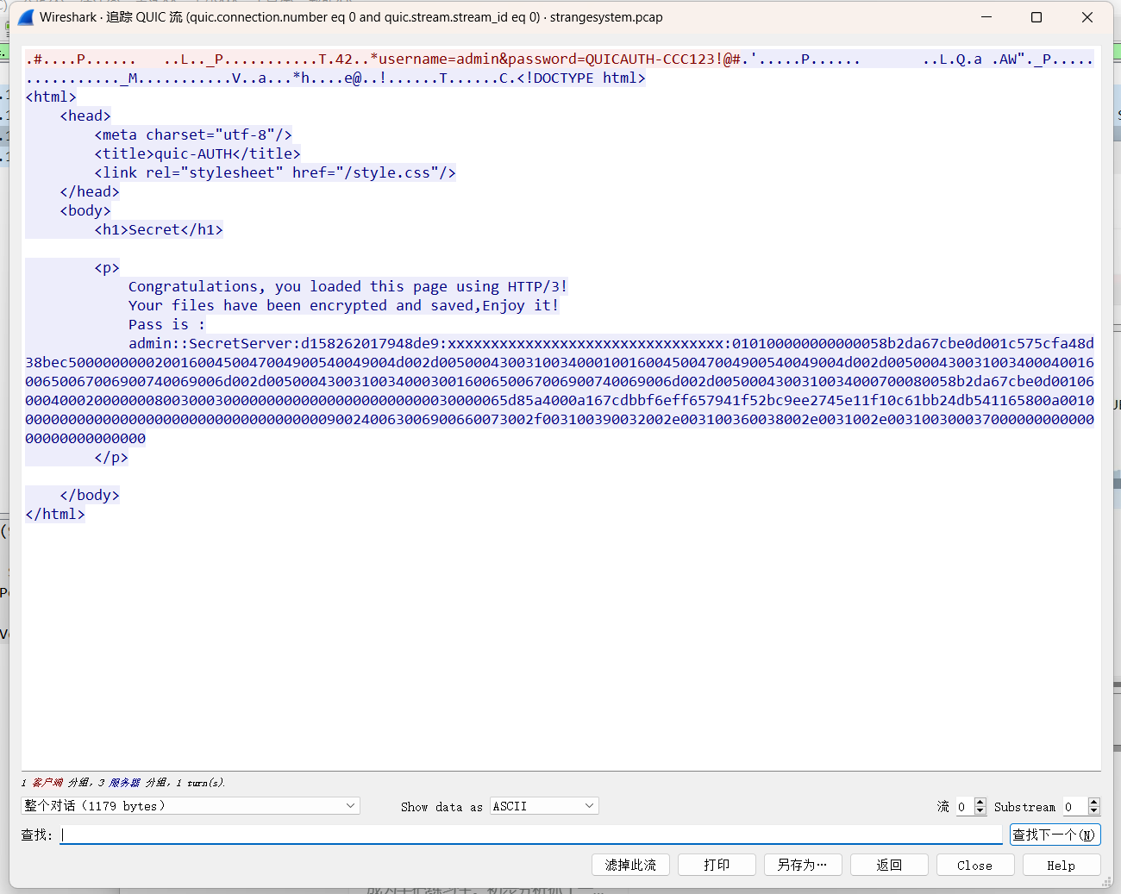The width and height of the screenshot is (1121, 894).
Task: Click the </html> closing tag
Action: coord(55,514)
